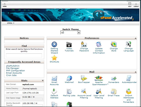Click the Email Trace icon
Viewport: 141px width, 107px height.
[114, 91]
